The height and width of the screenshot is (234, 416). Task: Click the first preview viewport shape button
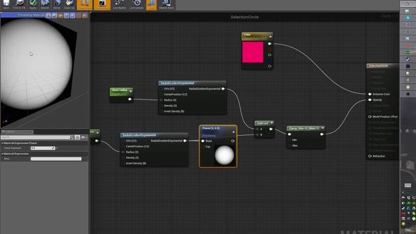coord(49,16)
